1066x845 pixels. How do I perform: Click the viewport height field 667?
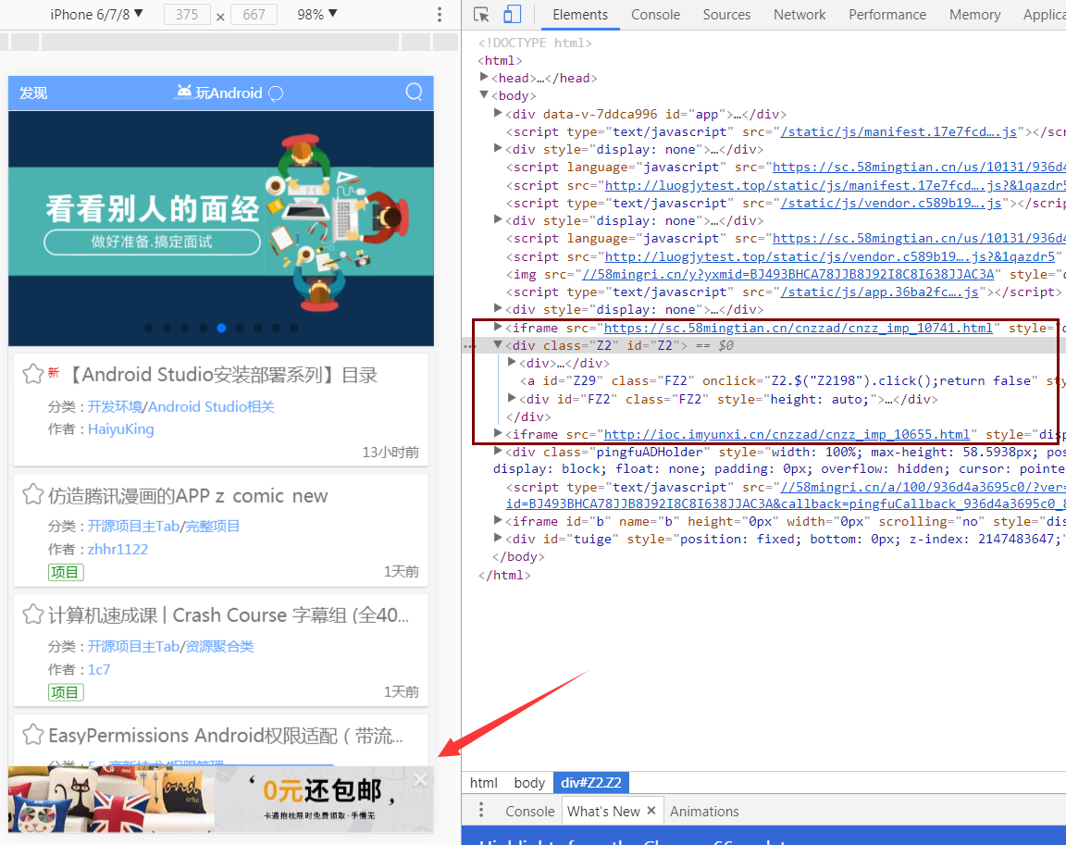pos(254,14)
